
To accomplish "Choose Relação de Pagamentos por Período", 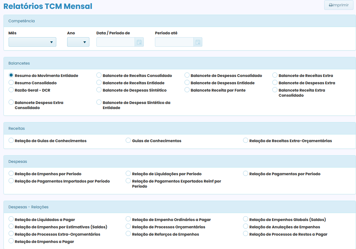I will coord(246,174).
